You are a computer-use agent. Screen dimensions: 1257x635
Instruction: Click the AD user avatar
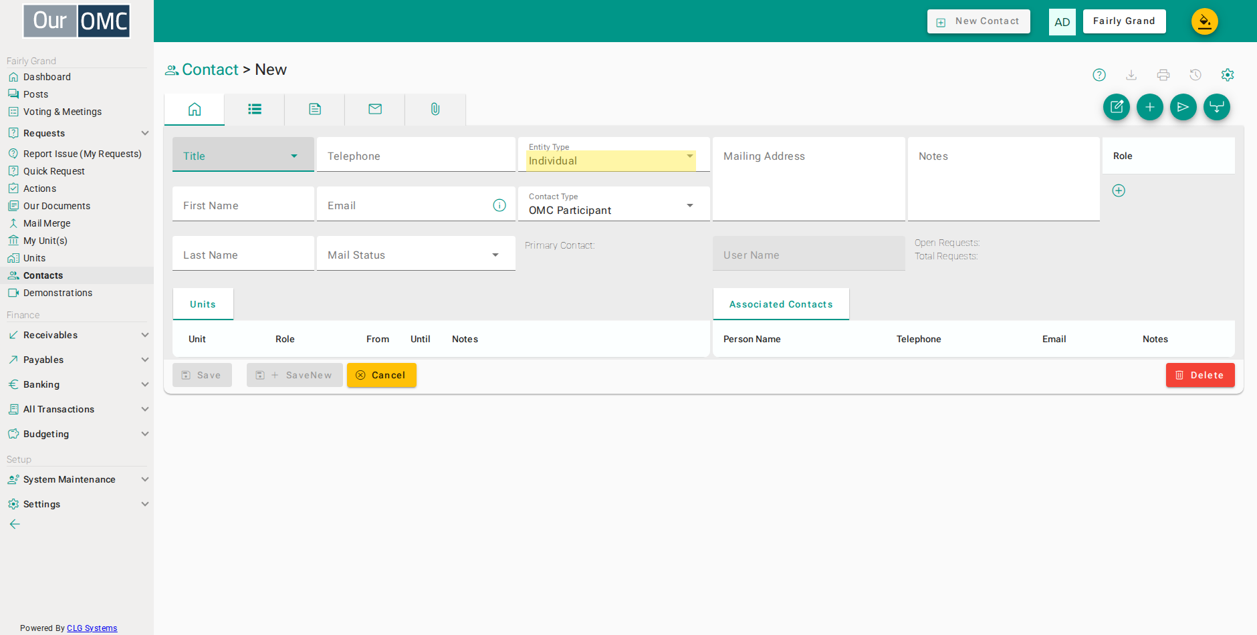pos(1062,22)
